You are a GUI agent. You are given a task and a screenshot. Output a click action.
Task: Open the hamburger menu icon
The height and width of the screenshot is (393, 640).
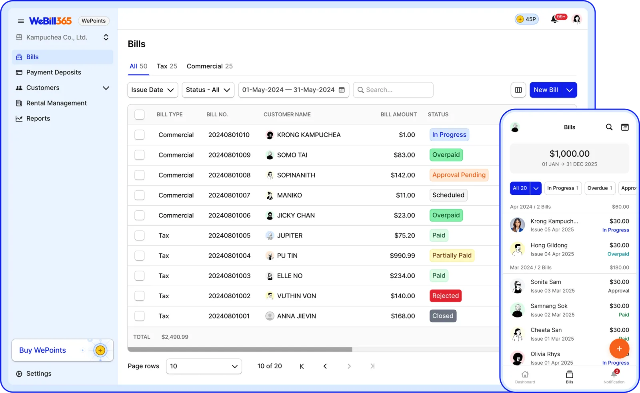pyautogui.click(x=21, y=21)
